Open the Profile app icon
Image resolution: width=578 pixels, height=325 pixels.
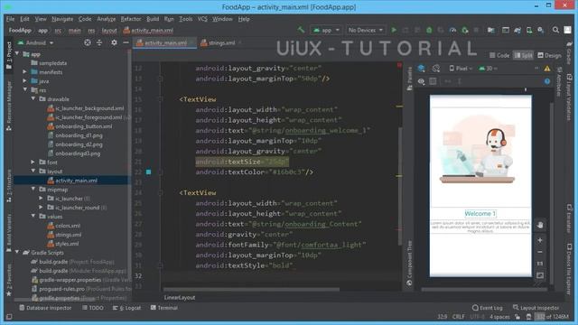point(452,30)
